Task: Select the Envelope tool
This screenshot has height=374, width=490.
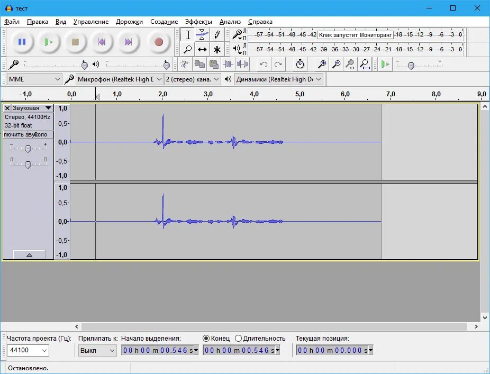Action: (x=202, y=35)
